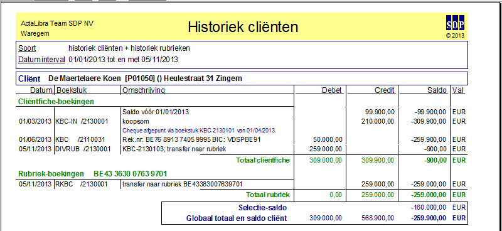Click the saldo value -99.900,00

point(430,112)
